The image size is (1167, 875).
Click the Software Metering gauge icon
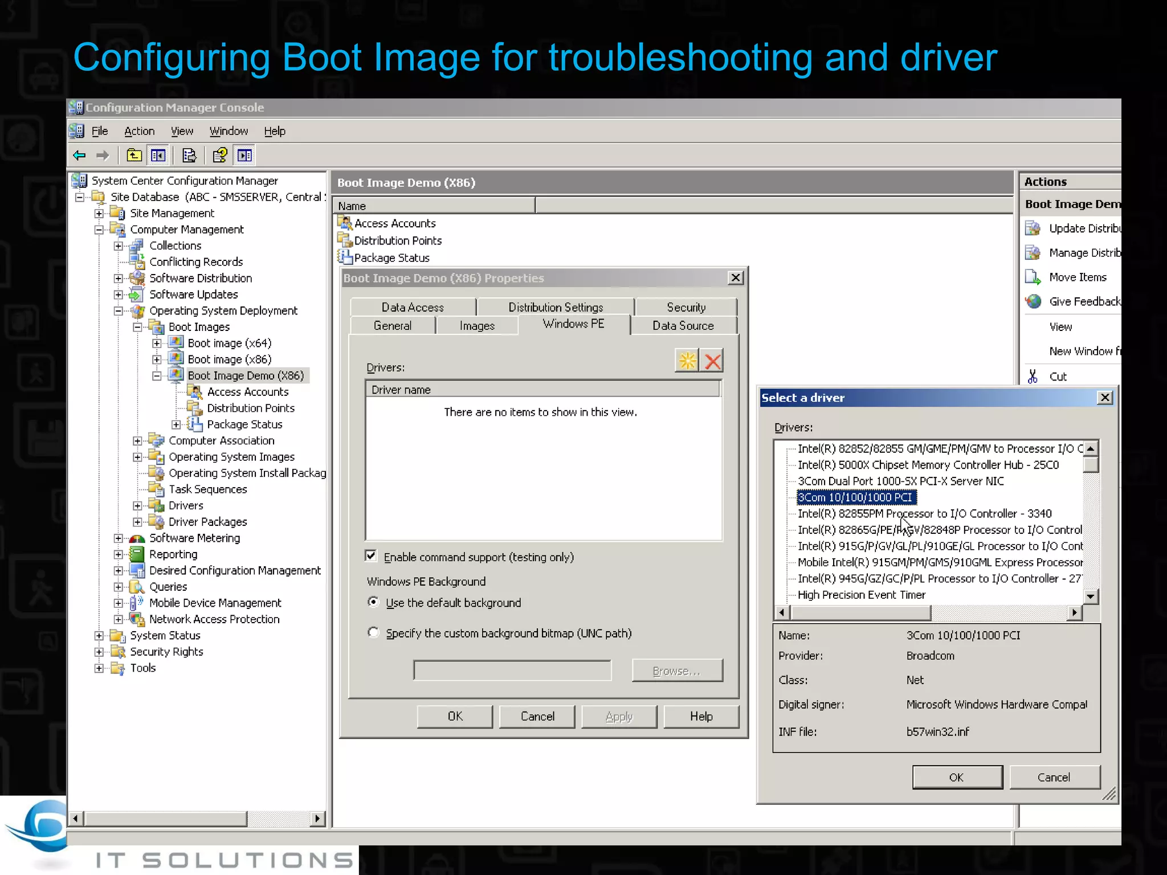click(x=137, y=538)
